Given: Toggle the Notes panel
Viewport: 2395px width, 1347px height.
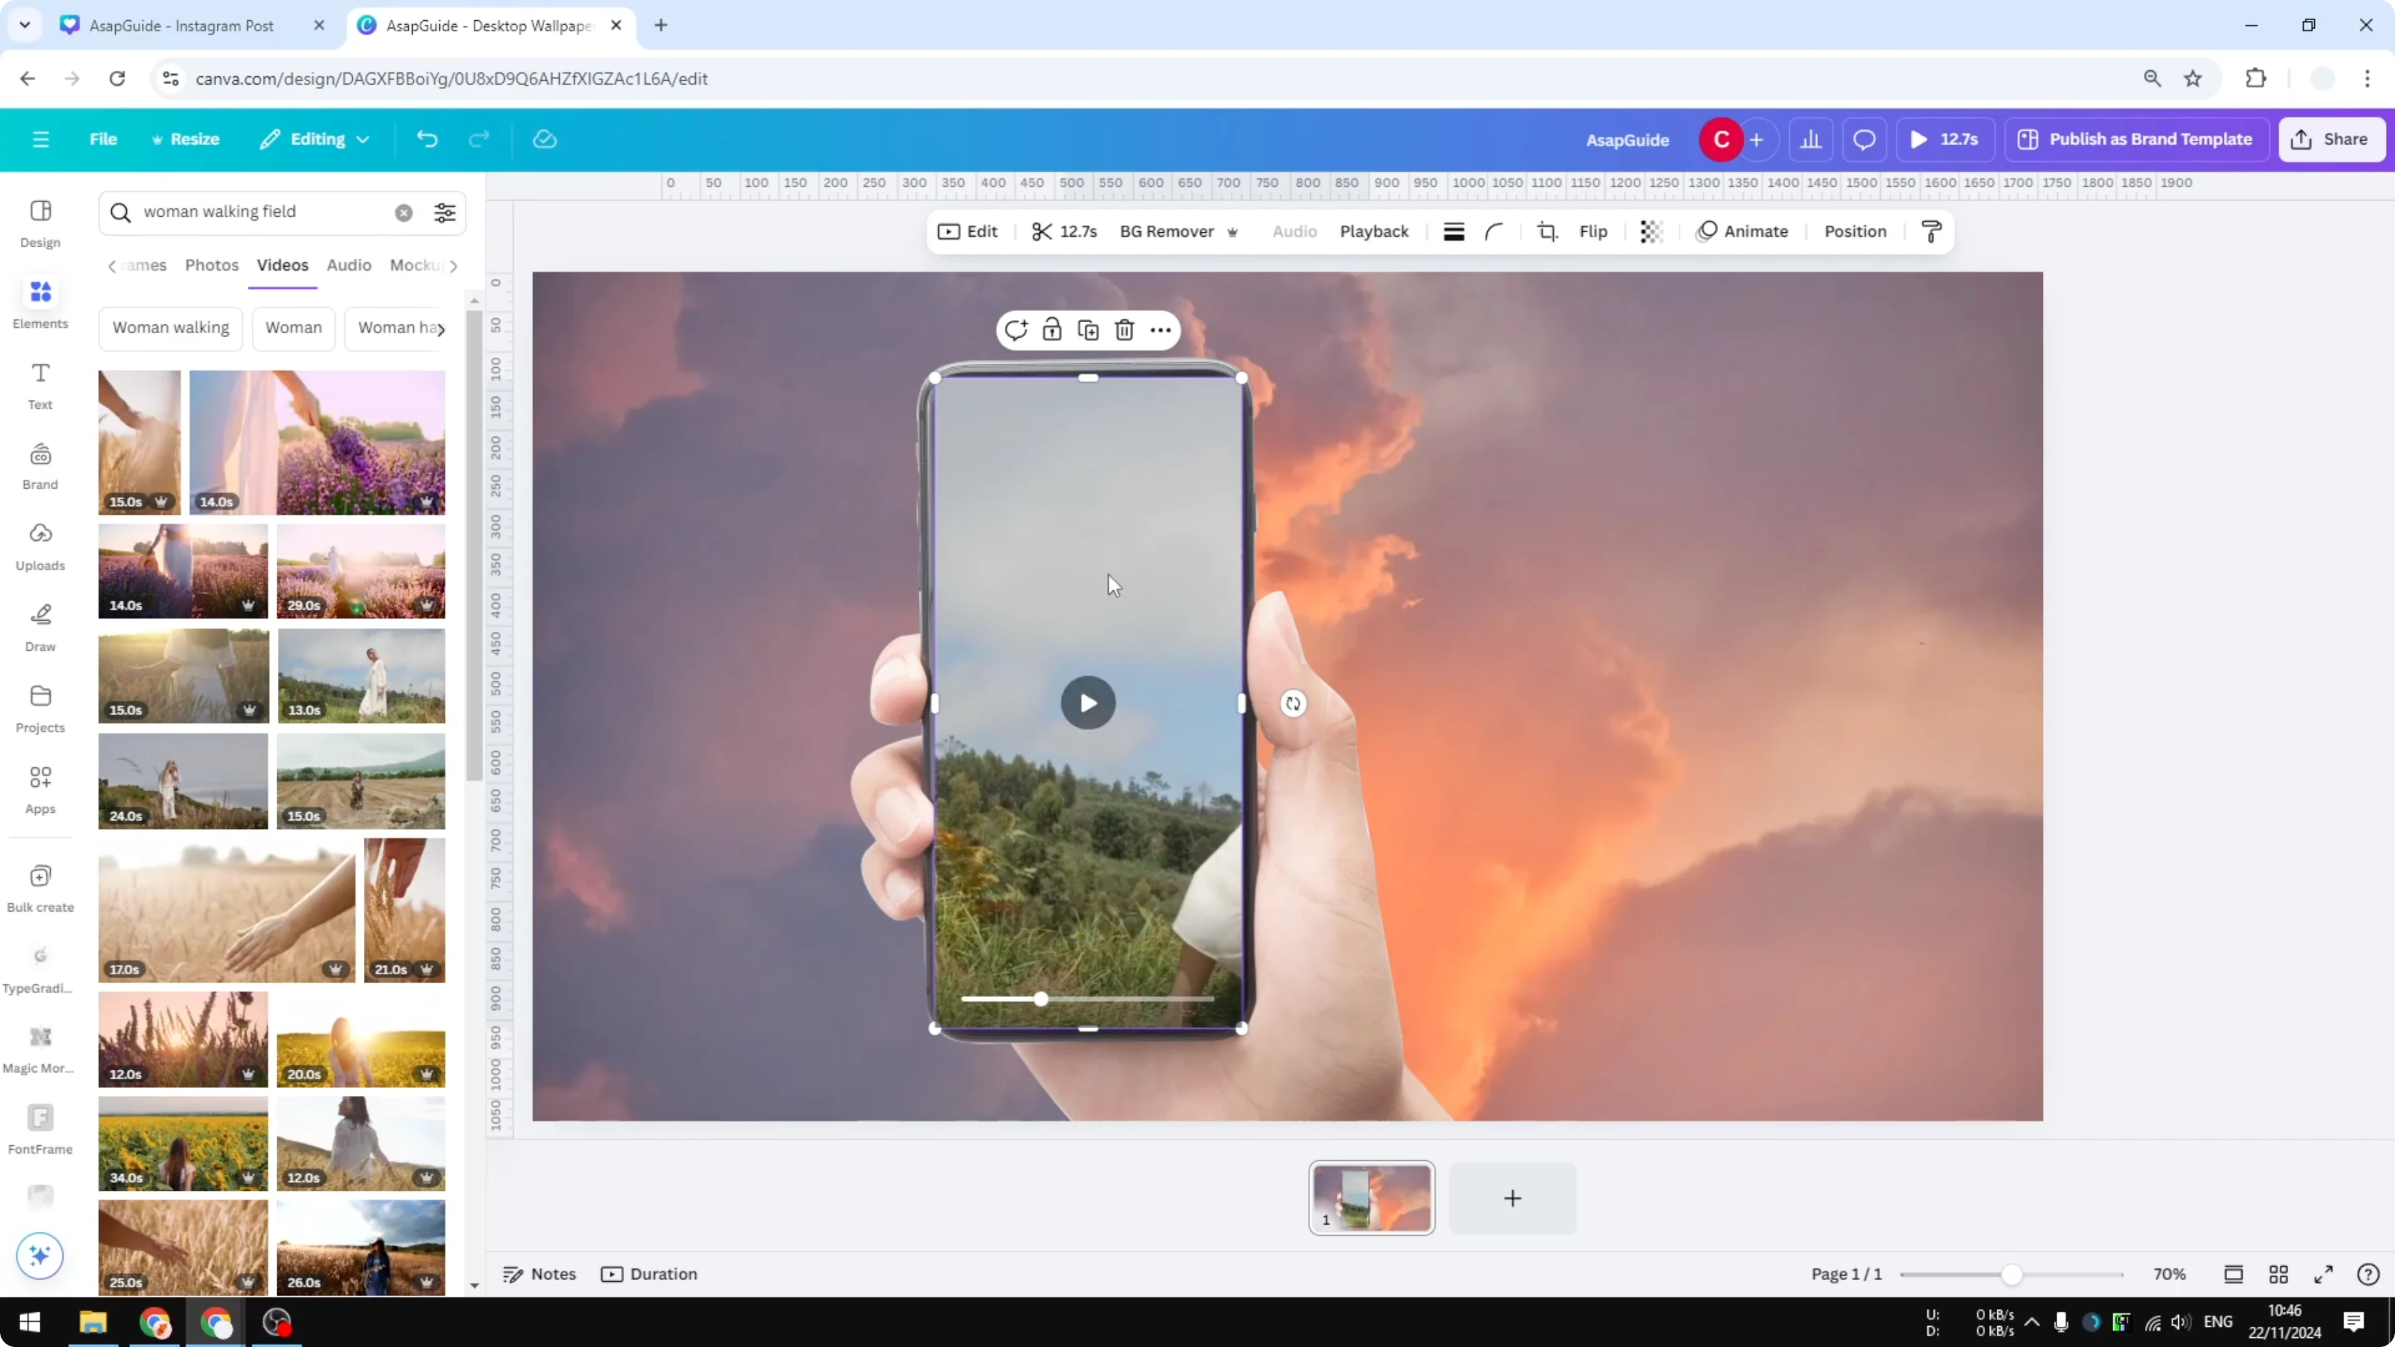Looking at the screenshot, I should 540,1273.
